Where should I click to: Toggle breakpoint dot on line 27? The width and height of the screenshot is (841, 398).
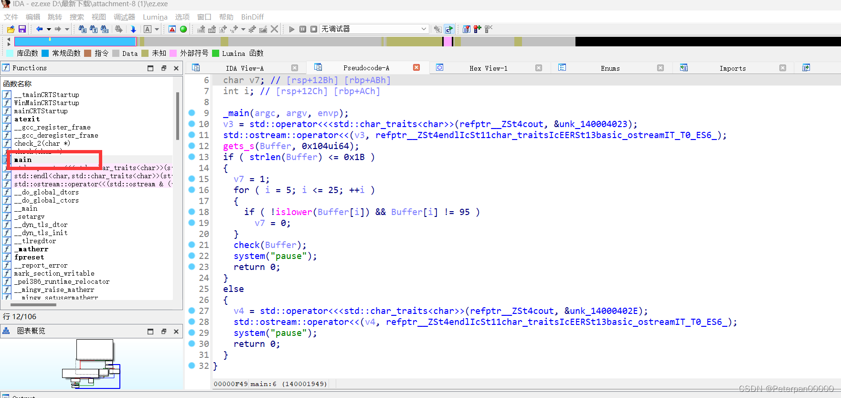click(192, 311)
